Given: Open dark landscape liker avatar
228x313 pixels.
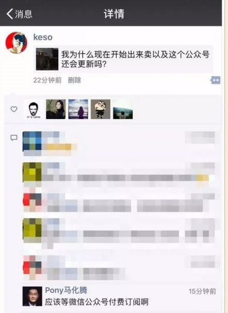Looking at the screenshot, I should (x=123, y=109).
